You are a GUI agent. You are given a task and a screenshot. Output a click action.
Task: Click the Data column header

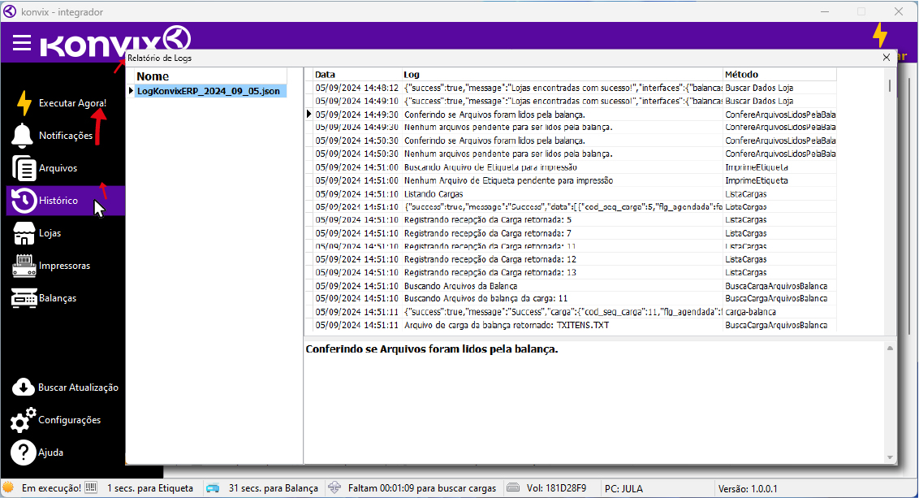tap(325, 75)
